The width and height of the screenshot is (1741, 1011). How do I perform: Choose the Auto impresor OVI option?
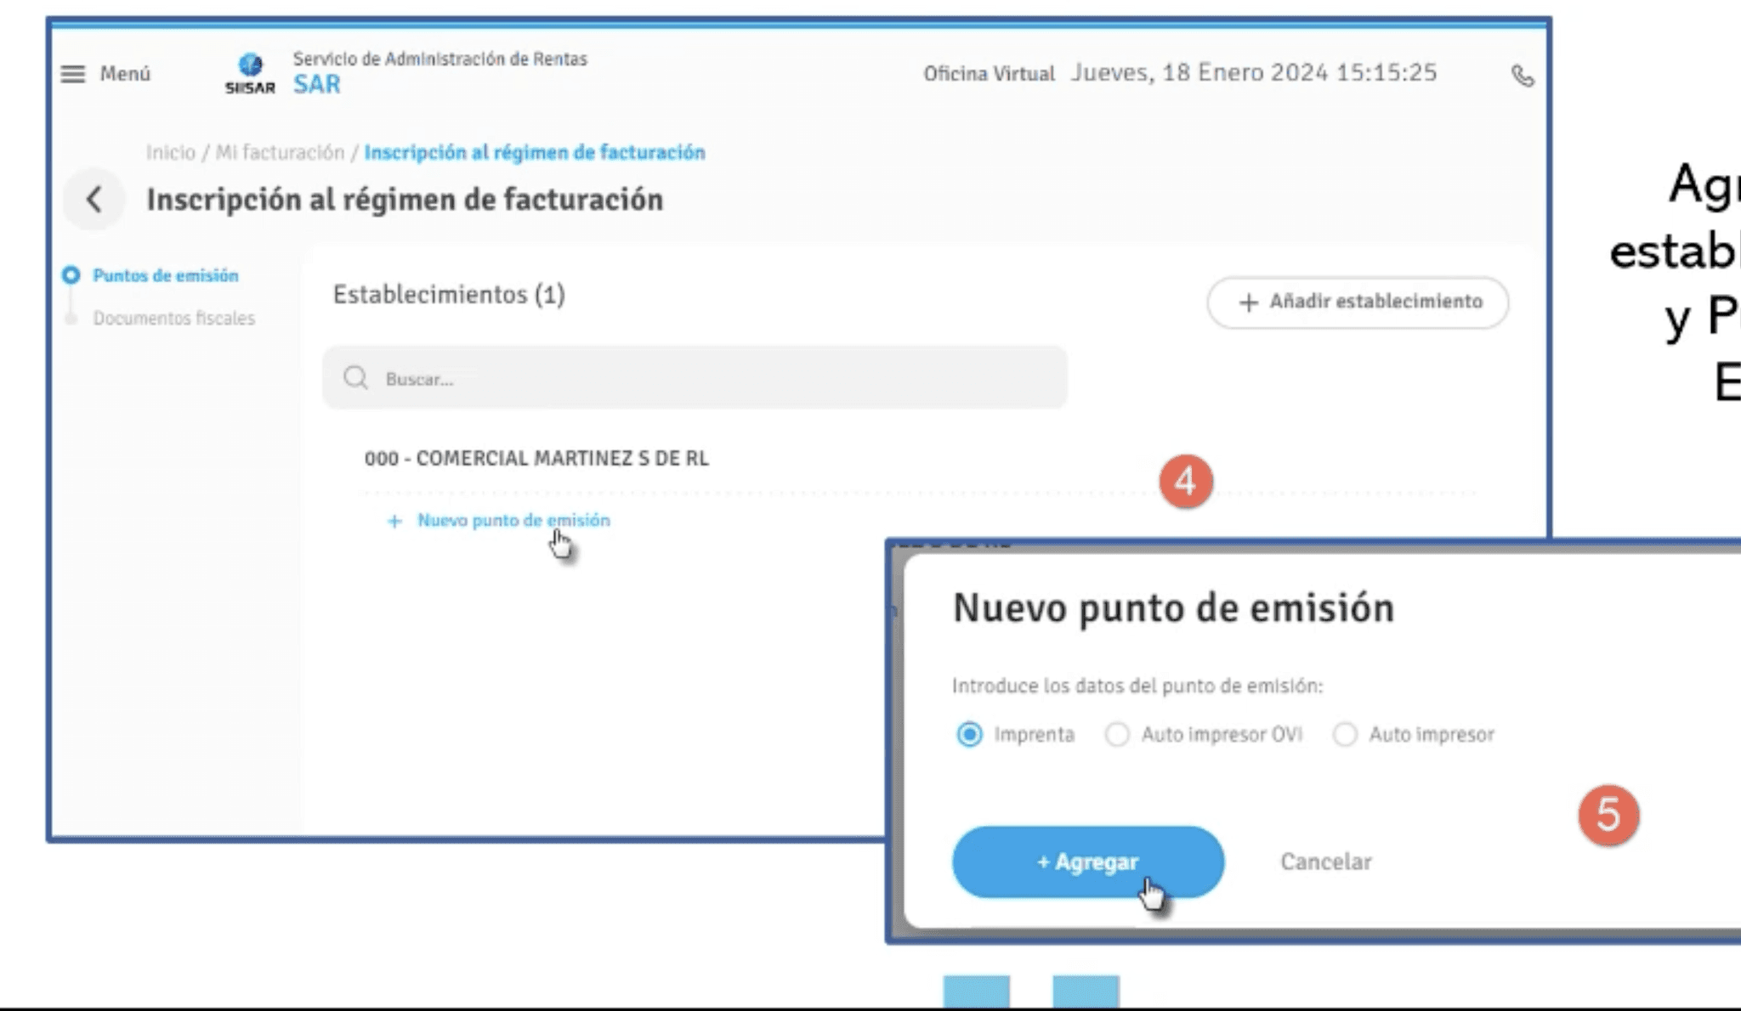(x=1117, y=734)
